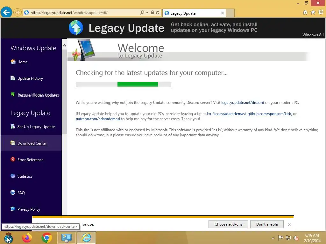Screen dimensions: 326x244
Task: Open Favorites star icon
Action: pos(313,12)
